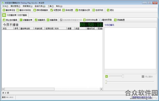Click the 版本 6.1.0.1 status text
This screenshot has width=159, height=101.
pos(8,97)
